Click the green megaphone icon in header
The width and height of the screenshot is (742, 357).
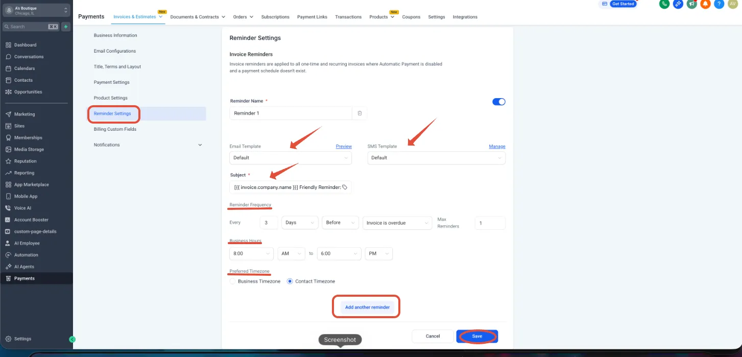coord(691,4)
